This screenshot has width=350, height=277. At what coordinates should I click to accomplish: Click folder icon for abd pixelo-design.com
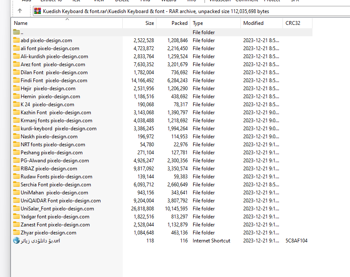[16, 40]
